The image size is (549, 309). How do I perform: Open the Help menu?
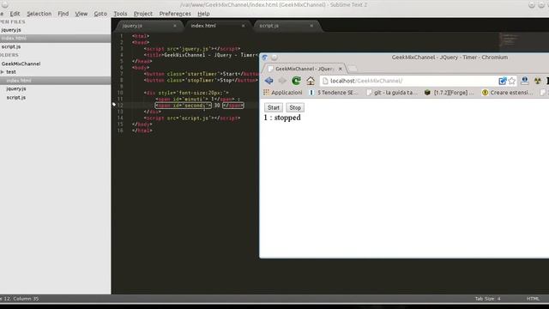pos(203,14)
